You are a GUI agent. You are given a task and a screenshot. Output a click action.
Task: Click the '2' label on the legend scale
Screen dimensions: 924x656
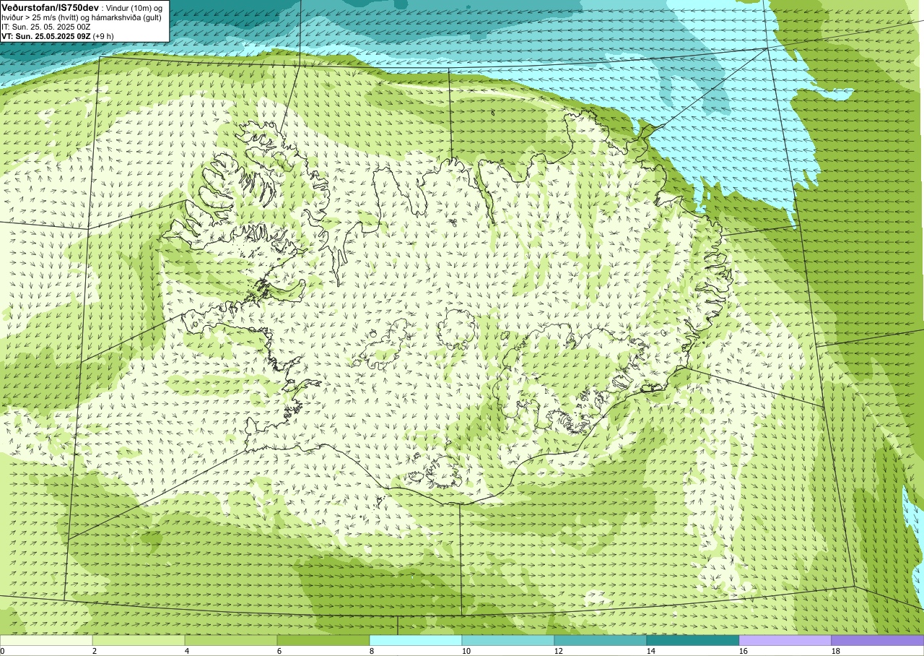click(95, 651)
